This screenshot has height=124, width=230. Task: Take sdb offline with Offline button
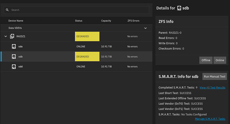206,60
